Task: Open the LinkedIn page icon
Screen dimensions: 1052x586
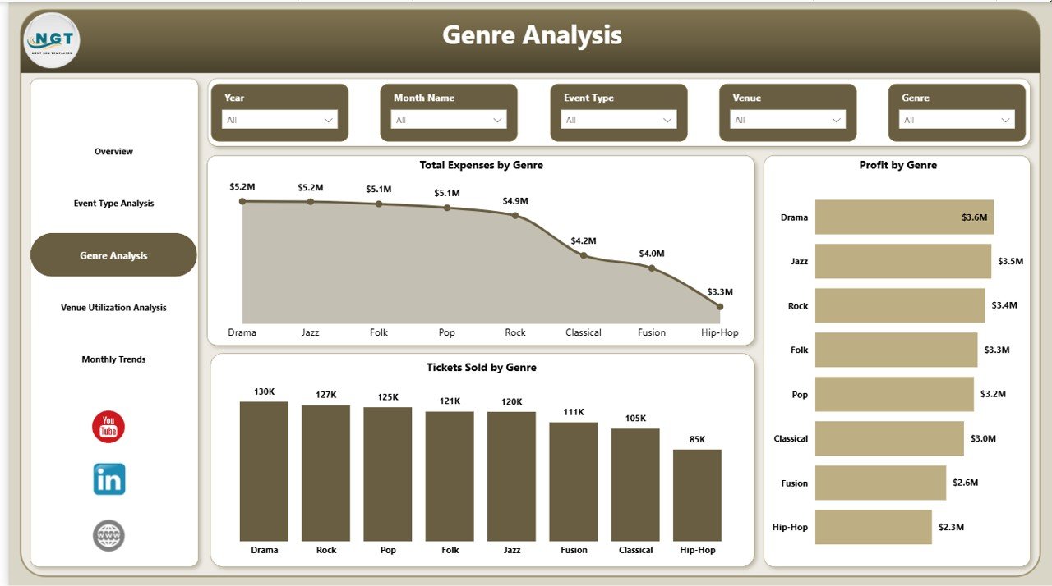Action: pyautogui.click(x=108, y=479)
